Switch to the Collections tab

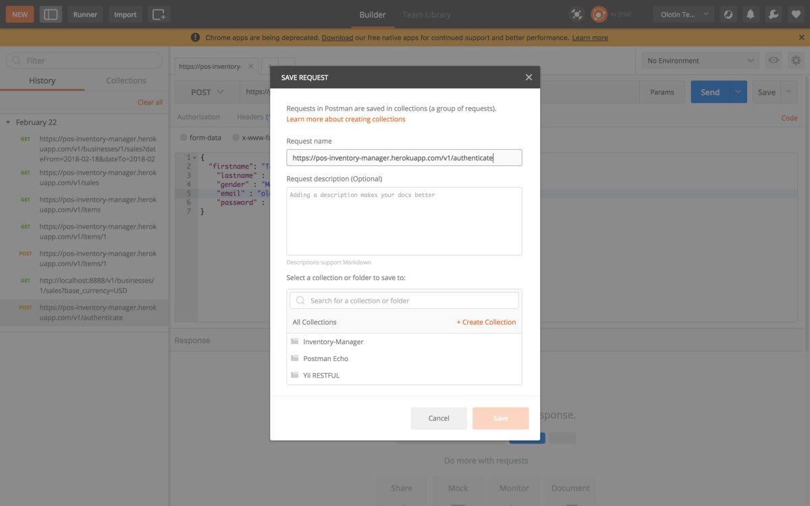click(126, 80)
